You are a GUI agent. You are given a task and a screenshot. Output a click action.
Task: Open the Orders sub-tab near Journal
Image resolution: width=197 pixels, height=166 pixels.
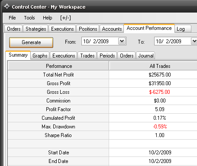coord(127,56)
